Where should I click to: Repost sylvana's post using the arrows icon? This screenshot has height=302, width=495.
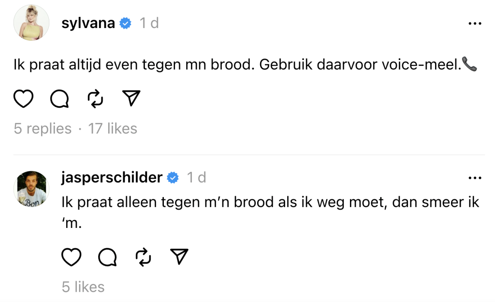click(95, 99)
